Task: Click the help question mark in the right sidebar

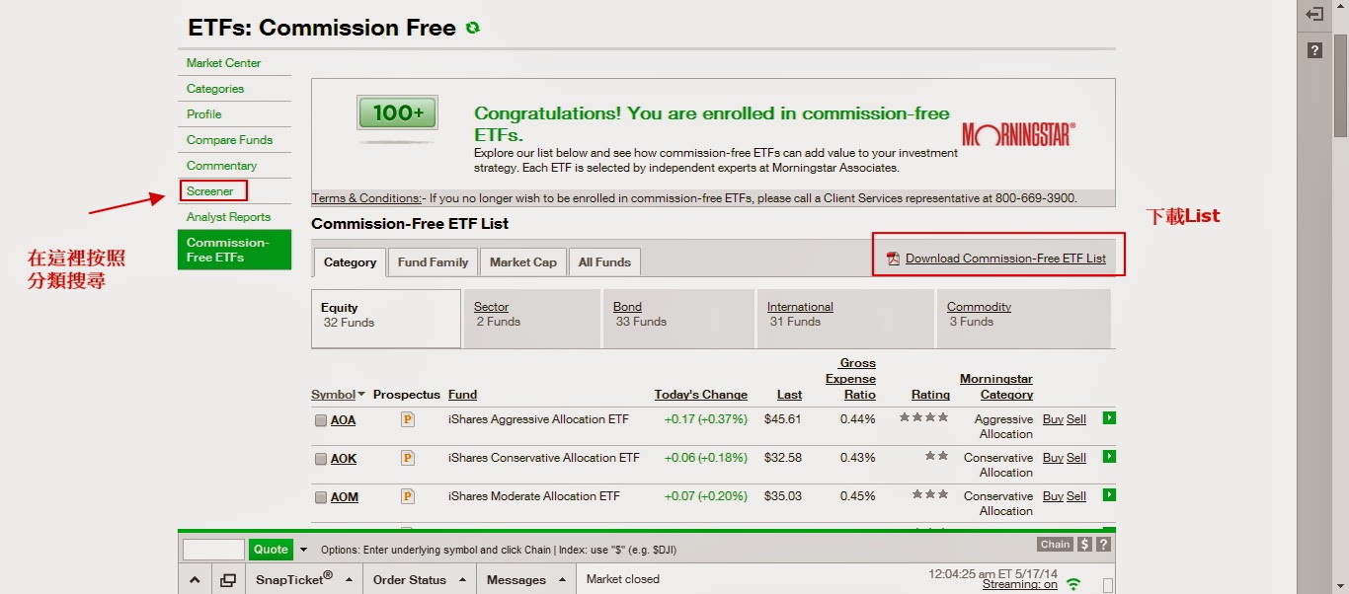Action: (x=1314, y=50)
